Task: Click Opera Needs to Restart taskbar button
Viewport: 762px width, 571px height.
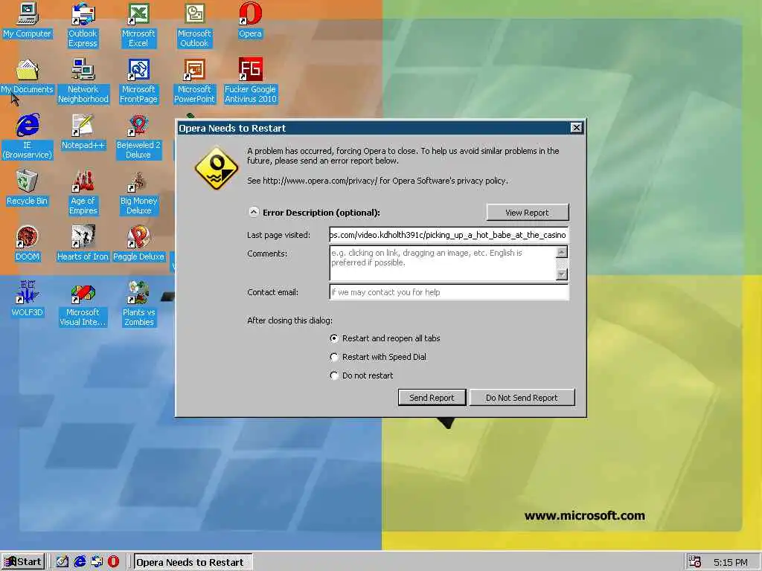Action: [193, 562]
